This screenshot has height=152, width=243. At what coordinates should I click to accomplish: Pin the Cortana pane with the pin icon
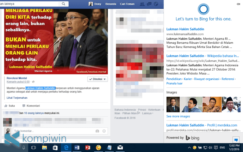tap(238, 4)
